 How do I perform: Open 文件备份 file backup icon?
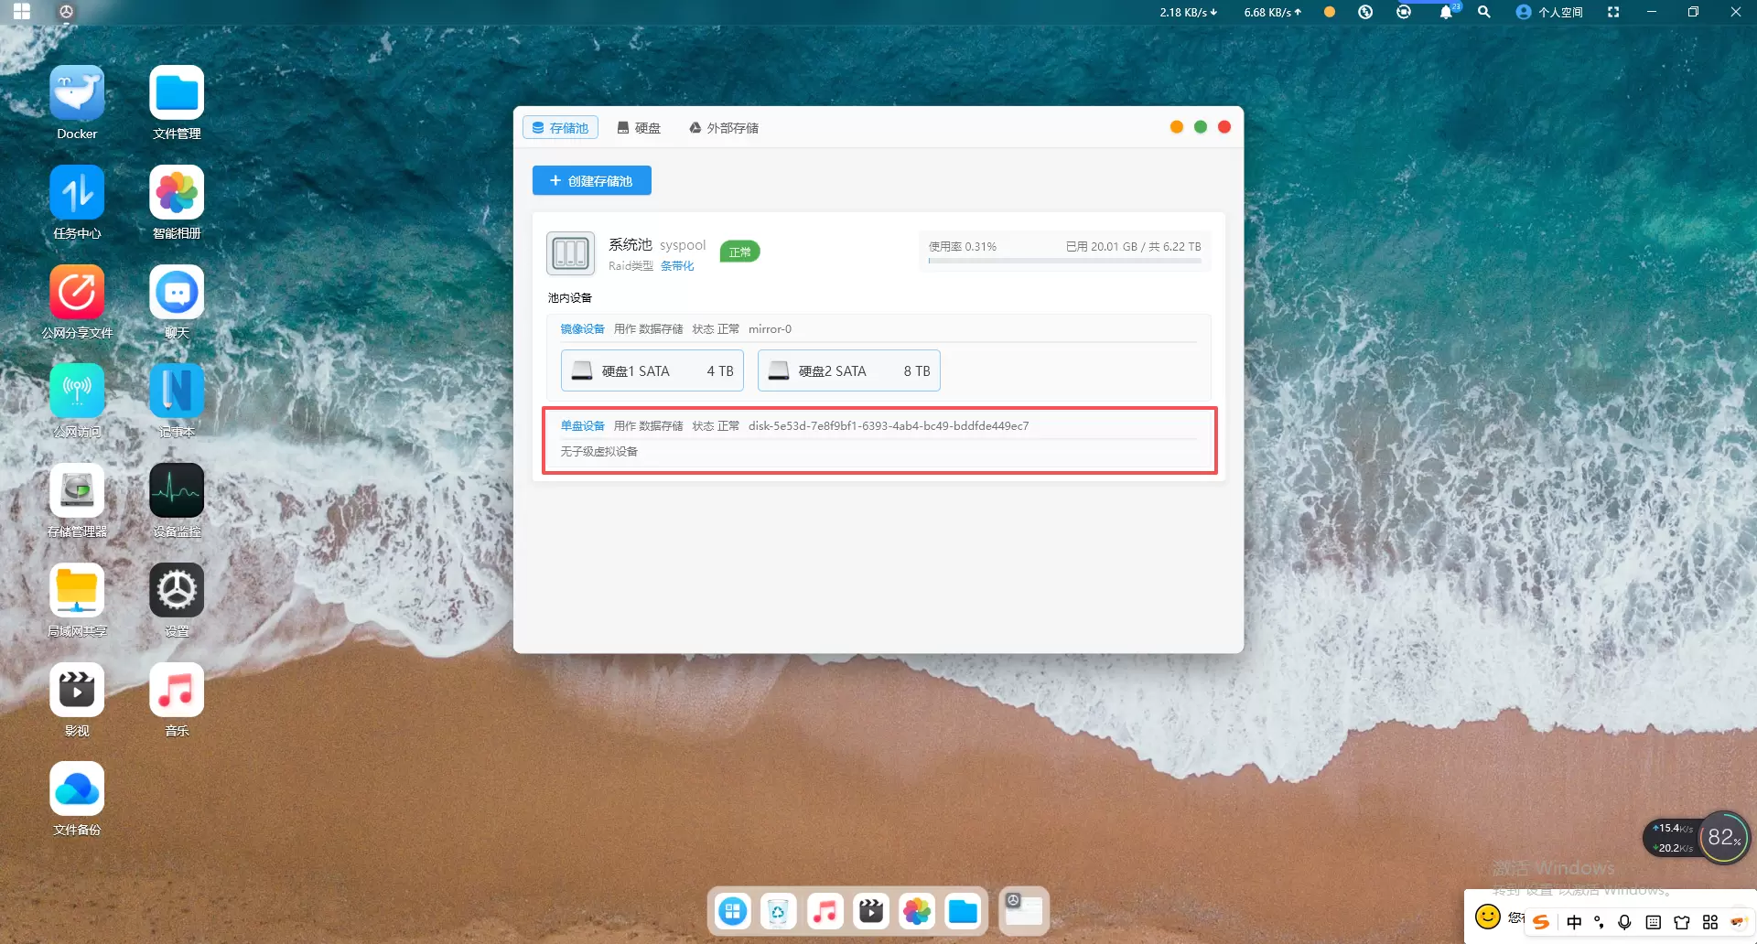pyautogui.click(x=77, y=789)
